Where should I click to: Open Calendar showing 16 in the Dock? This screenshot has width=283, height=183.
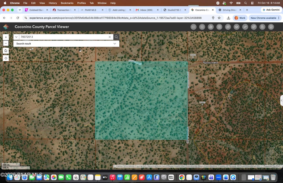click(x=76, y=177)
